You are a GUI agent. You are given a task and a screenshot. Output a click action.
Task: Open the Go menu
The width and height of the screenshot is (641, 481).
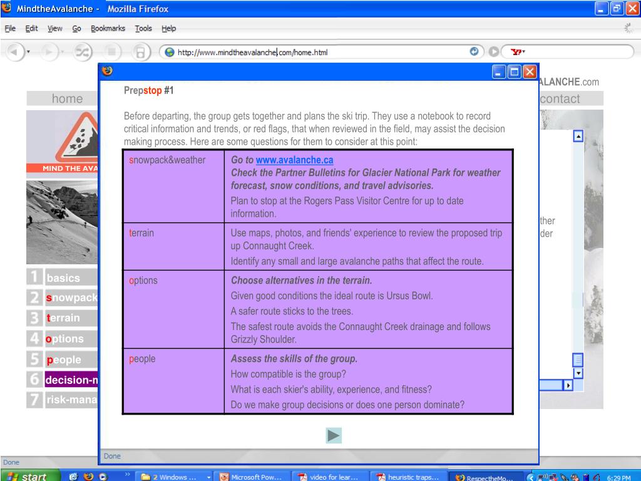[x=76, y=28]
